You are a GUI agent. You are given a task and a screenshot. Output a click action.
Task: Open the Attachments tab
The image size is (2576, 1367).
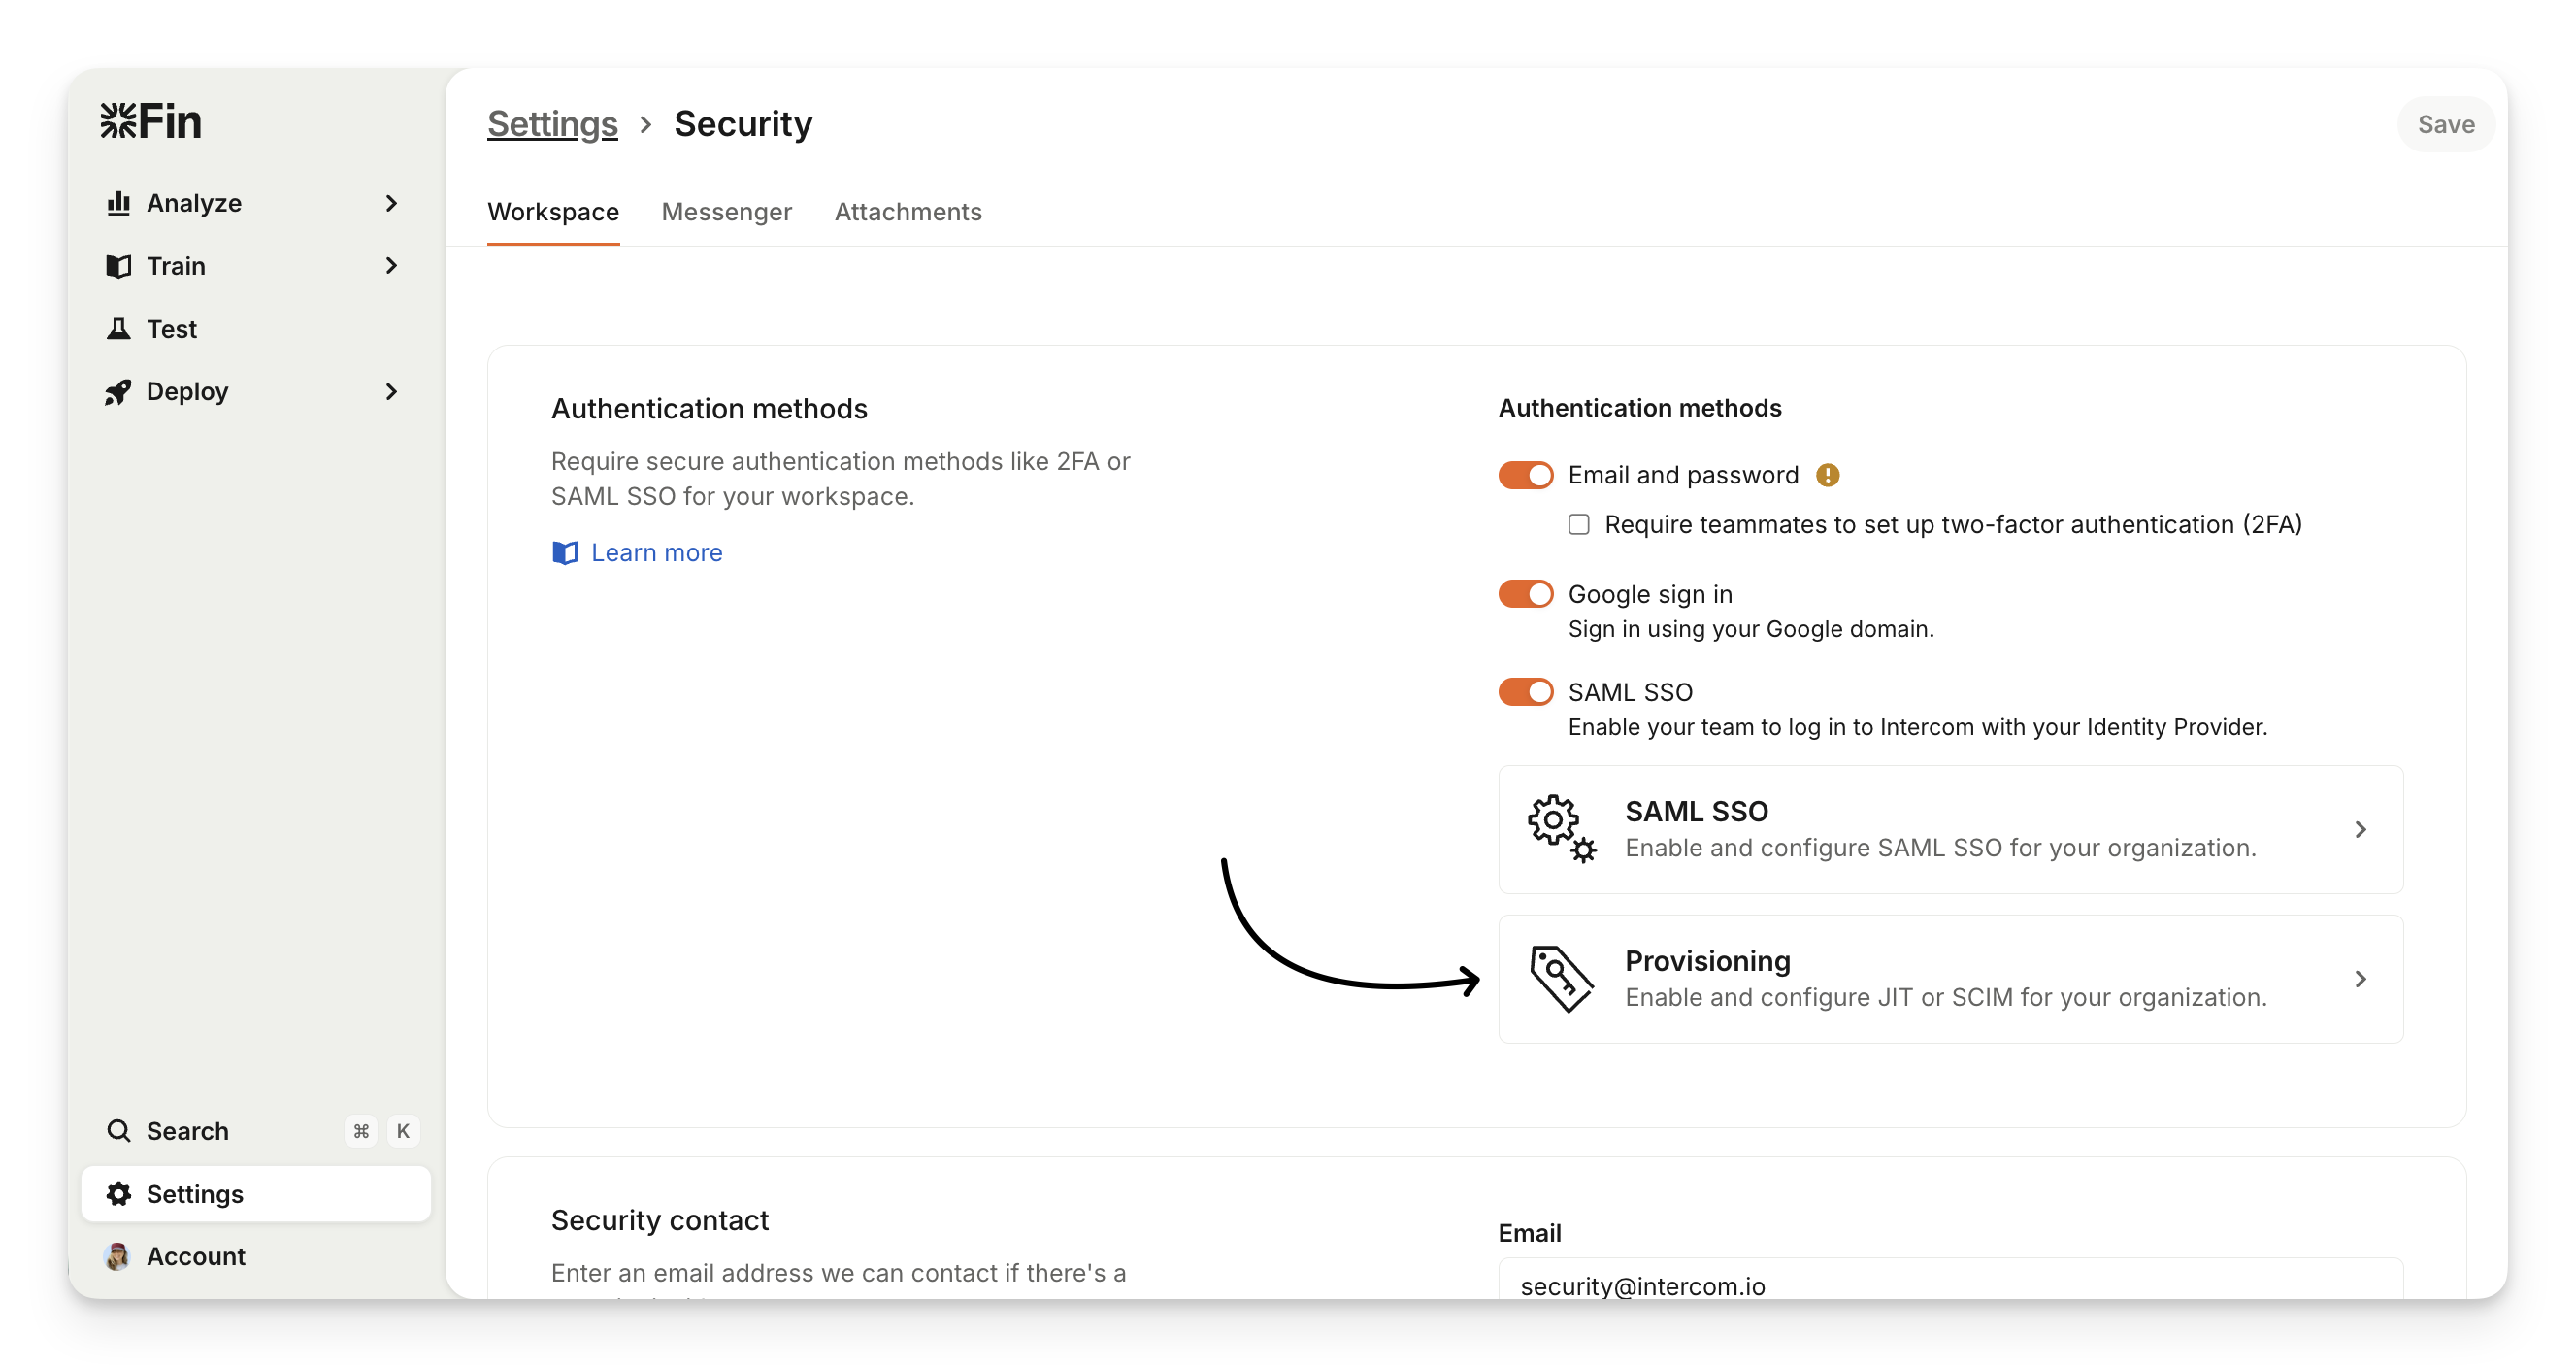pyautogui.click(x=908, y=212)
